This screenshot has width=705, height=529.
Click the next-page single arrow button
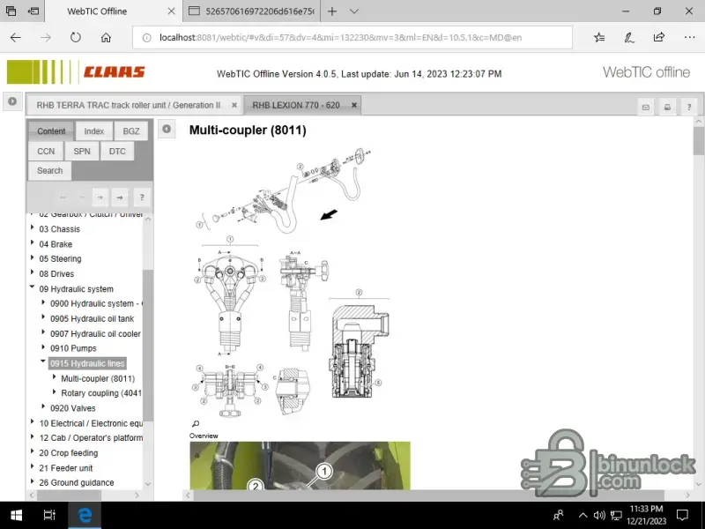coord(100,197)
